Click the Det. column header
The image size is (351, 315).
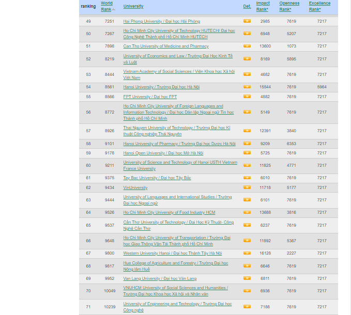coord(247,6)
